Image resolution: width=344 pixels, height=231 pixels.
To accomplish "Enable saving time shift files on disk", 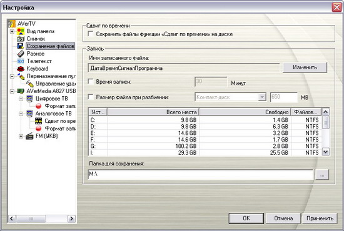I will tap(91, 34).
